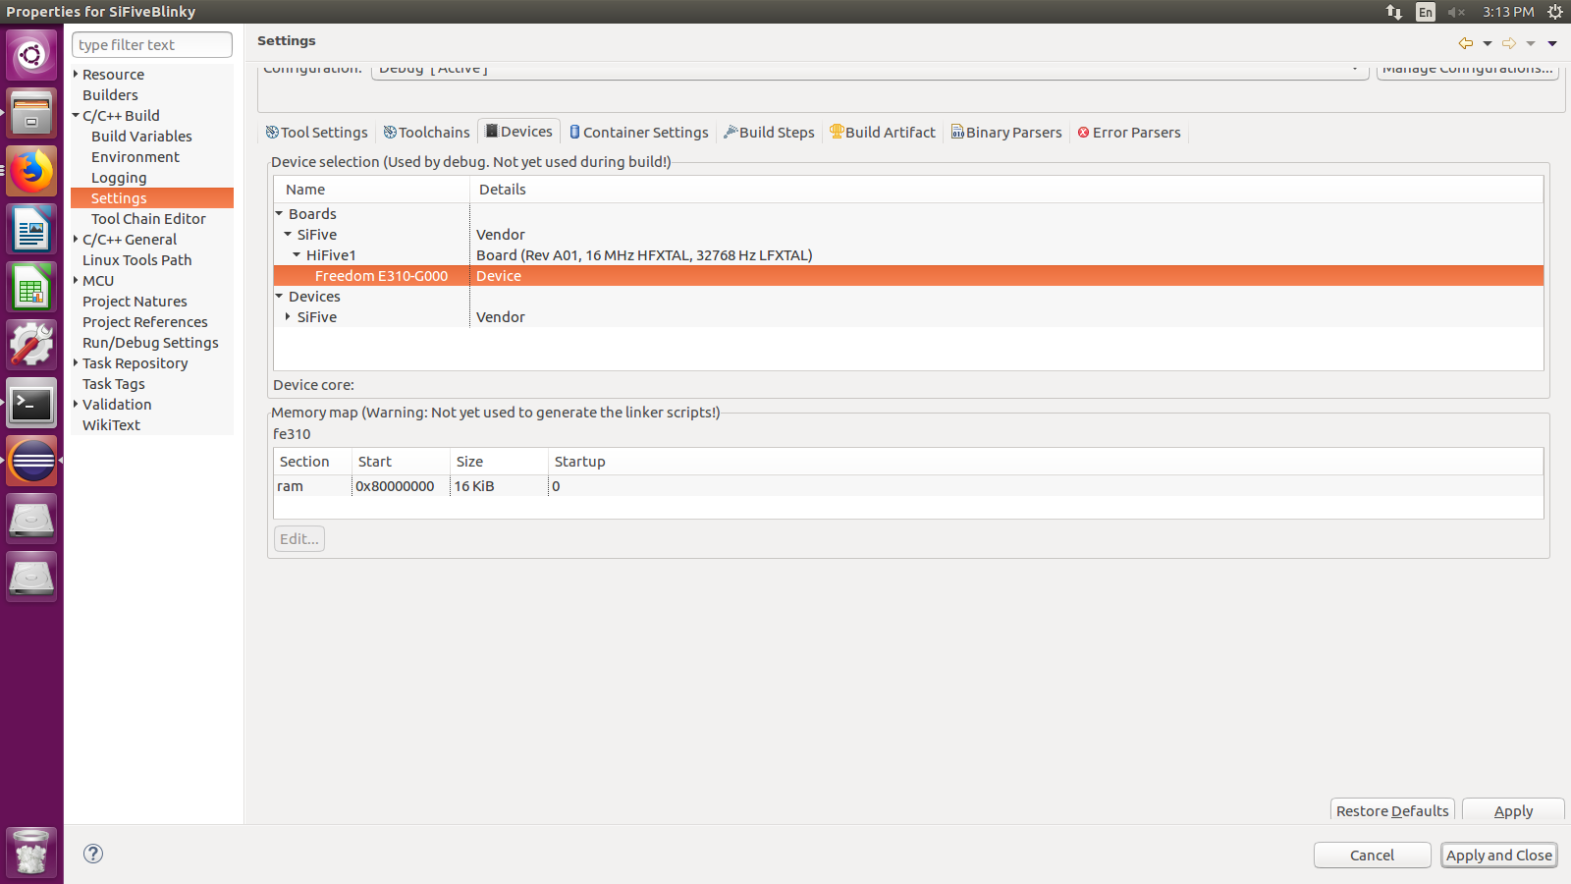The height and width of the screenshot is (884, 1571).
Task: Click Start column header in memory map
Action: click(401, 462)
